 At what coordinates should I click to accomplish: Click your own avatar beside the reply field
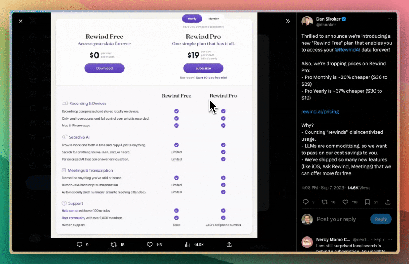point(307,220)
